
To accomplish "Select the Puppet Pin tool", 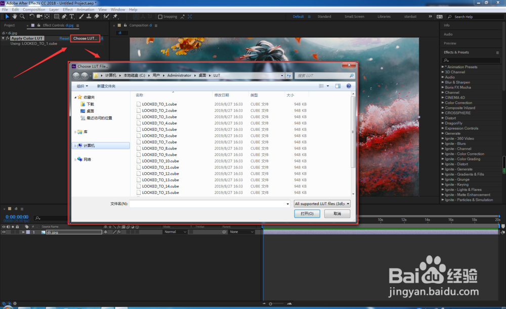I will pyautogui.click(x=115, y=17).
